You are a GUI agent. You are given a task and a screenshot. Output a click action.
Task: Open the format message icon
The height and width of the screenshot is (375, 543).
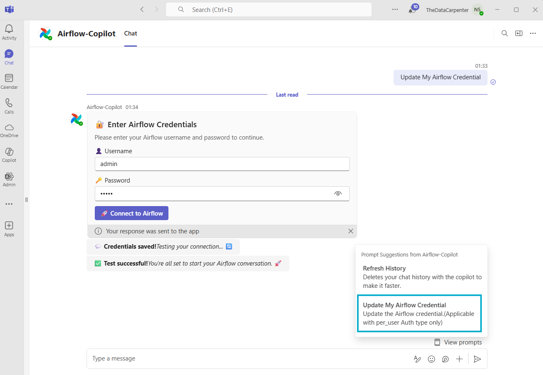tap(417, 359)
